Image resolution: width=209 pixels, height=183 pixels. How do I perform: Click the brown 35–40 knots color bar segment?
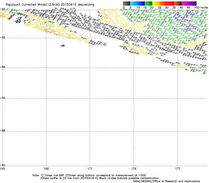click(178, 3)
